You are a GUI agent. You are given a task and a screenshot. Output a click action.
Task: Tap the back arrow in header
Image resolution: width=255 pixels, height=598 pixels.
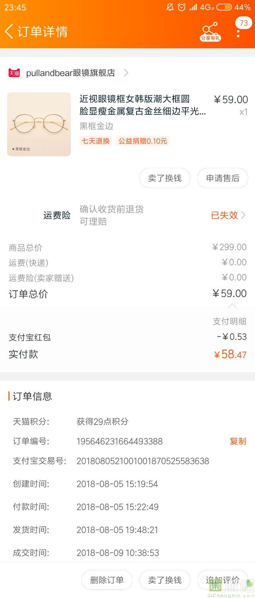pyautogui.click(x=9, y=31)
